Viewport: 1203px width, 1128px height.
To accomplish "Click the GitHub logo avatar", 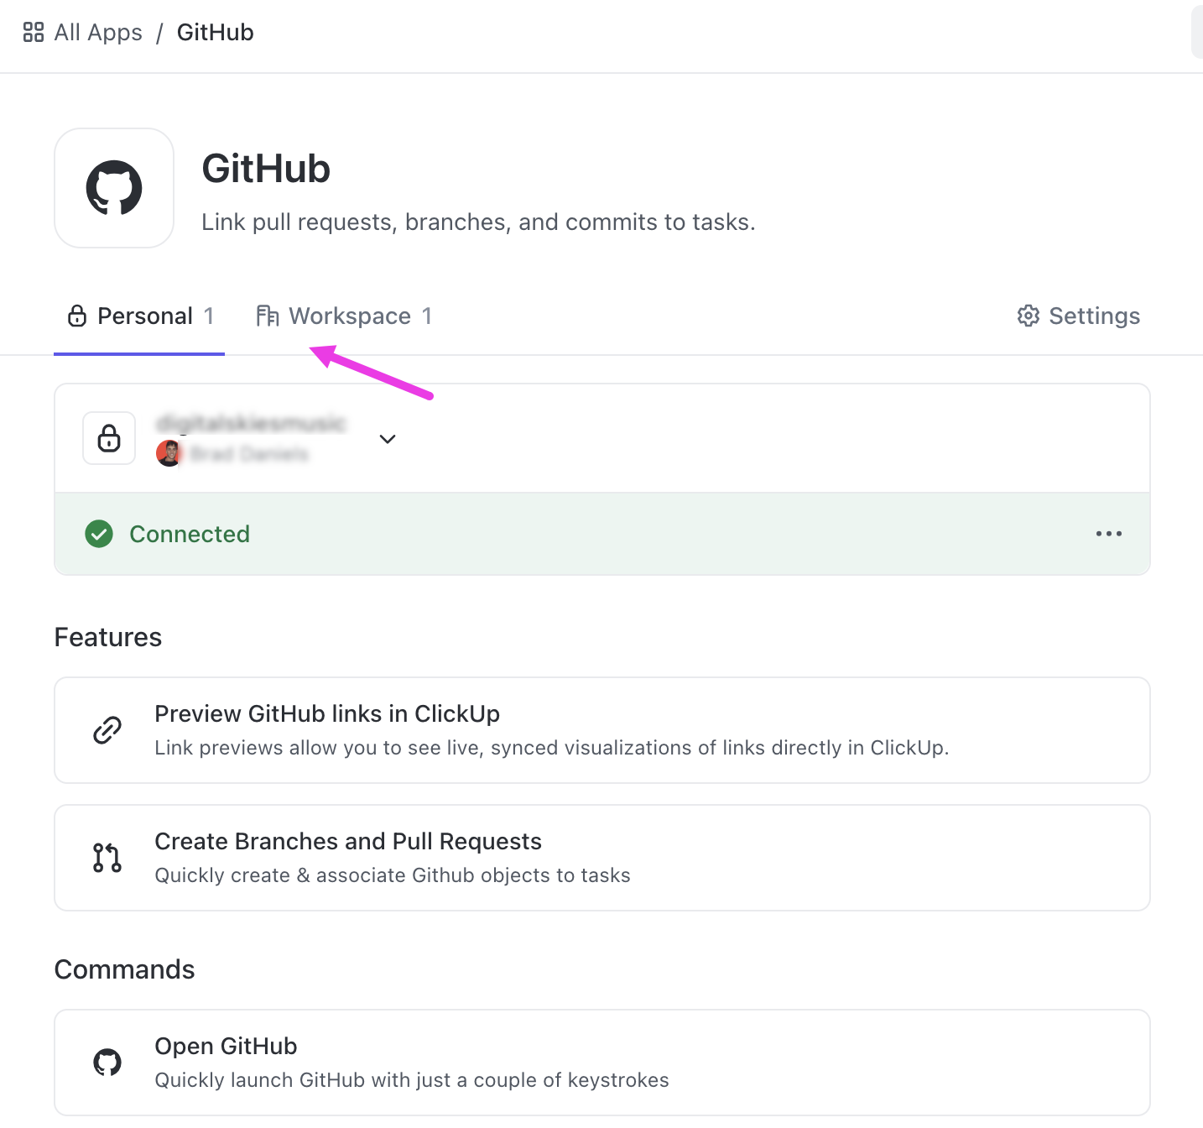I will 114,187.
